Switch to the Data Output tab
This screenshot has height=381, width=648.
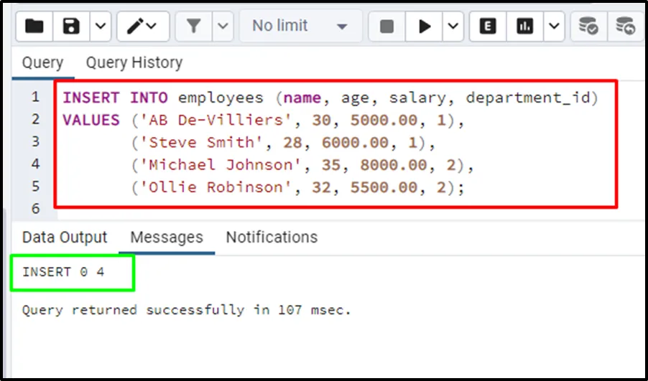[x=65, y=237]
